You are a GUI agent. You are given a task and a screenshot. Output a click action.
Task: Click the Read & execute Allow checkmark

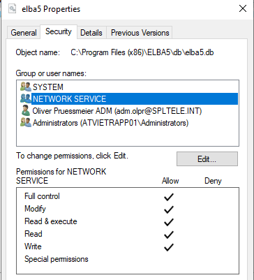point(169,222)
